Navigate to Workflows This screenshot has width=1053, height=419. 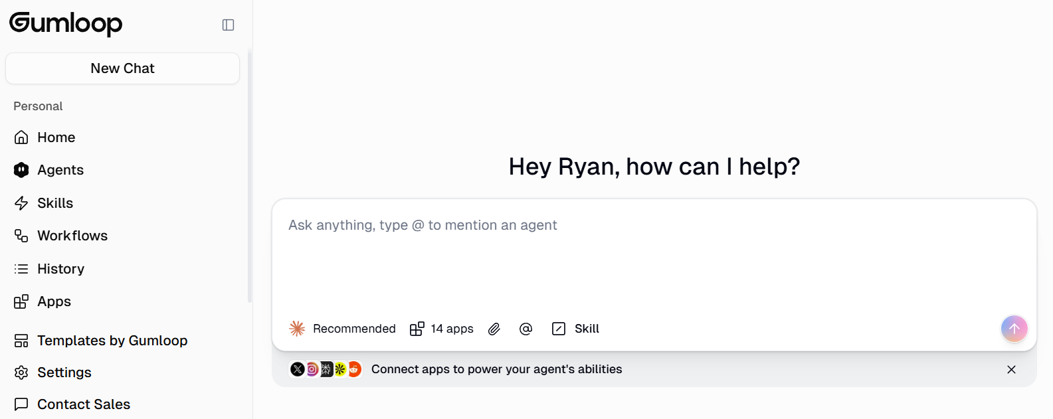point(72,235)
